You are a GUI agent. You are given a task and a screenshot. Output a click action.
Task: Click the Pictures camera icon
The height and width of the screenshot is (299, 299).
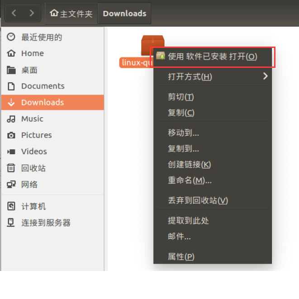pyautogui.click(x=11, y=135)
